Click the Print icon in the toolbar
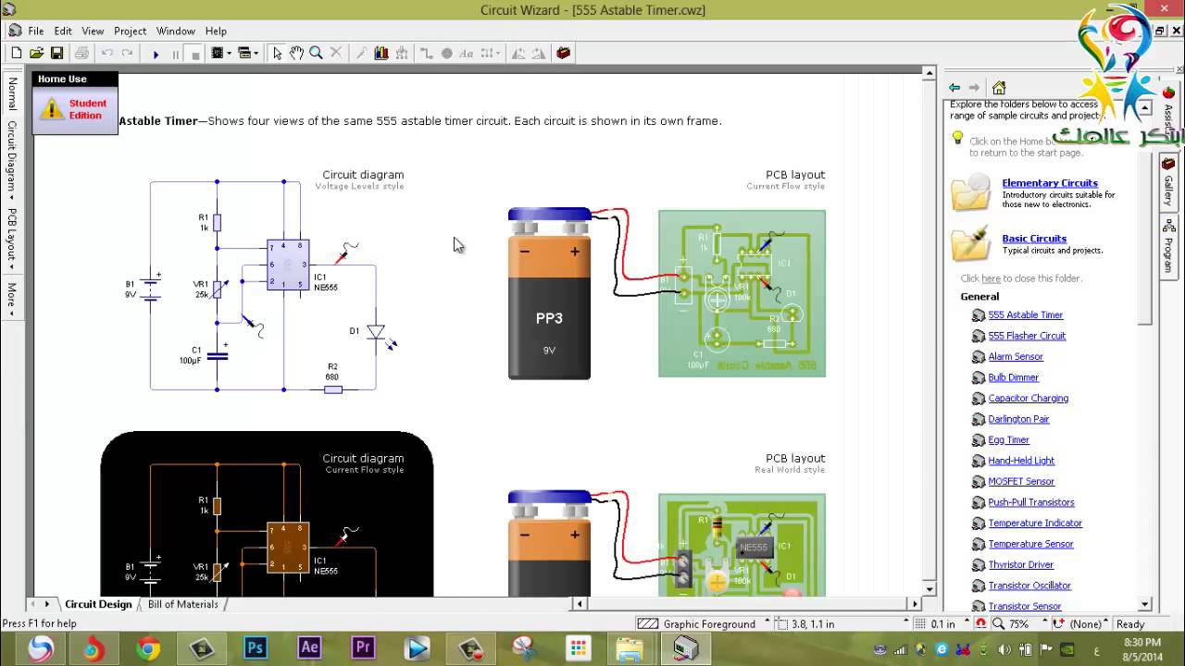The height and width of the screenshot is (666, 1185). (x=81, y=54)
